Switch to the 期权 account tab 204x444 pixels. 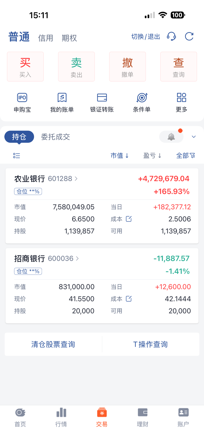(x=69, y=38)
